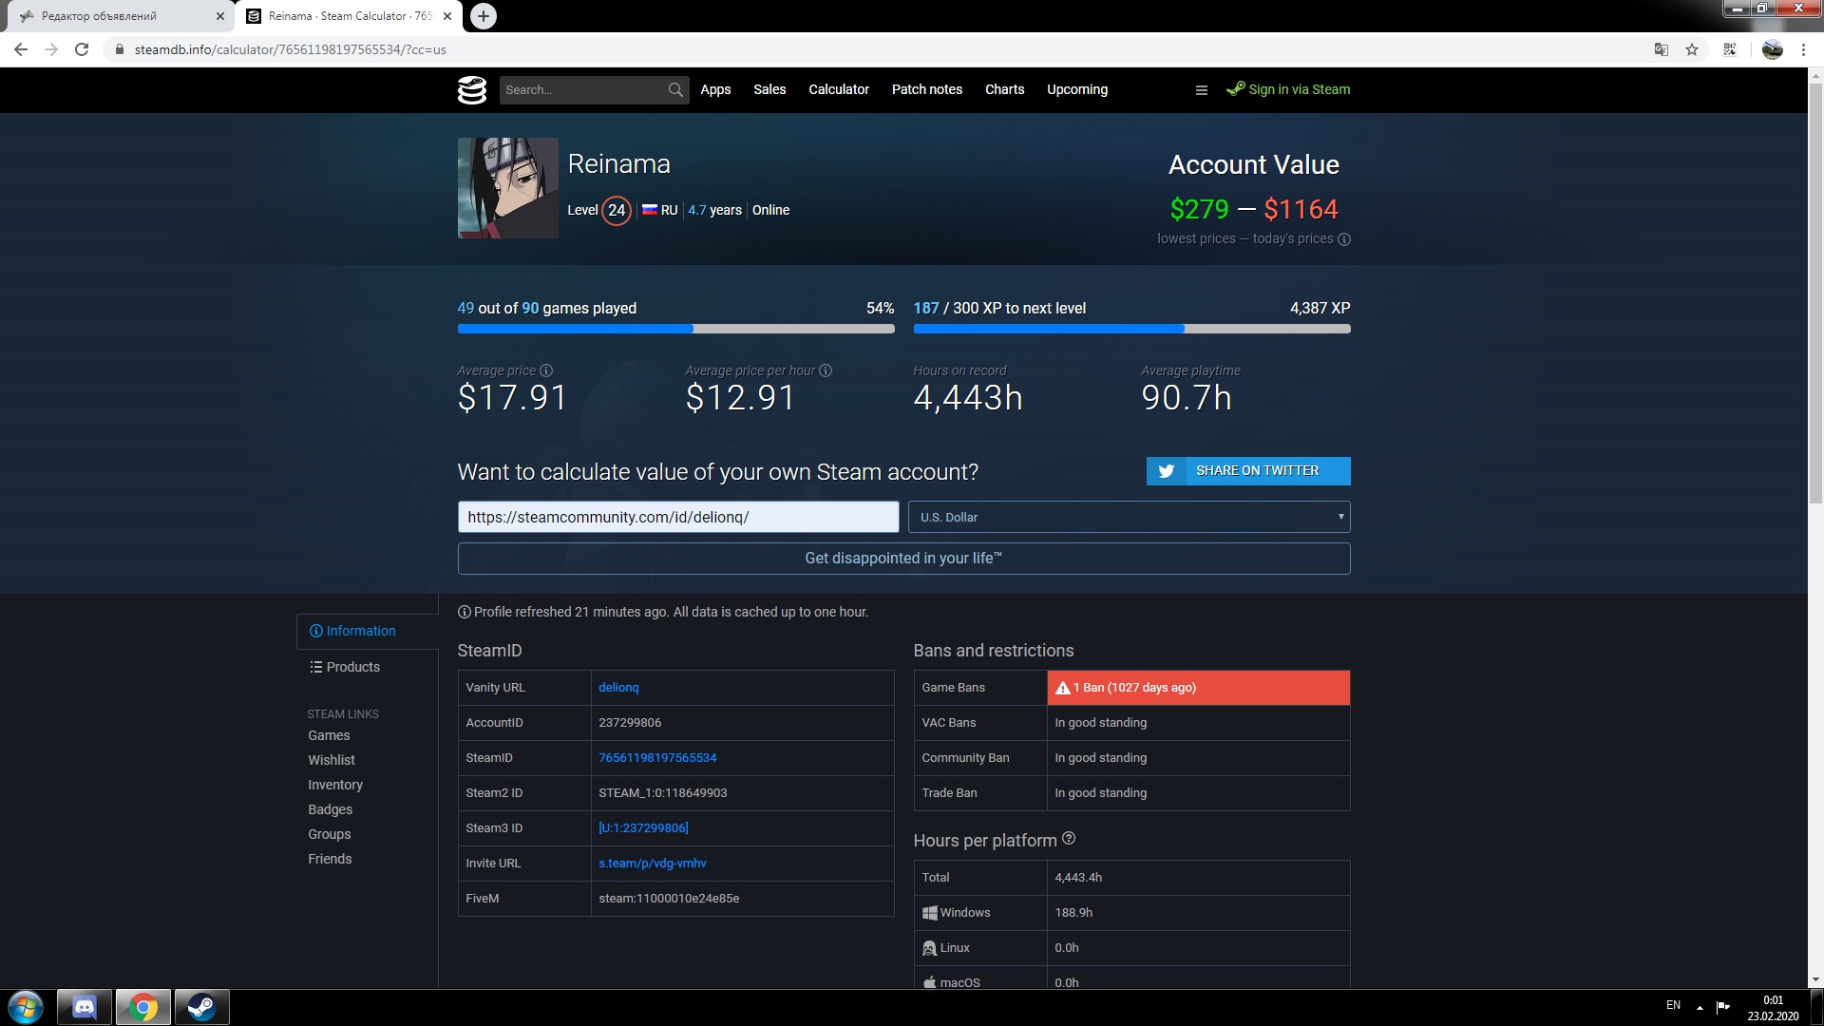
Task: Click the info icon beside Average price per hour
Action: click(826, 370)
